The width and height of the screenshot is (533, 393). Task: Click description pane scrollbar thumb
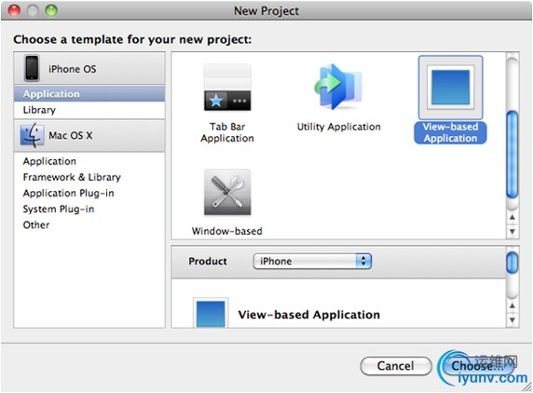click(x=512, y=263)
